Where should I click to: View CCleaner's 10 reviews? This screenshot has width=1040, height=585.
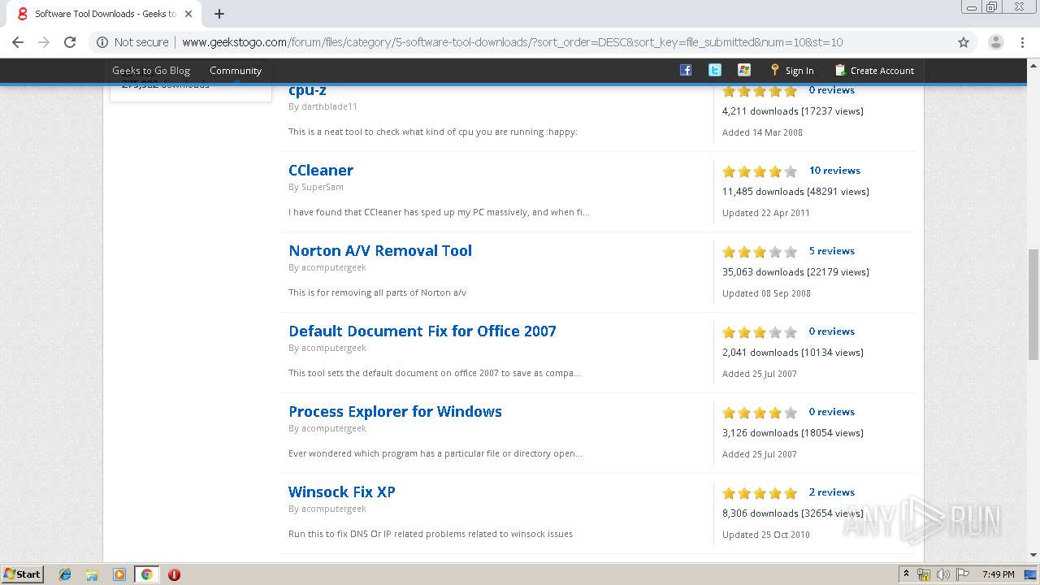[x=834, y=171]
